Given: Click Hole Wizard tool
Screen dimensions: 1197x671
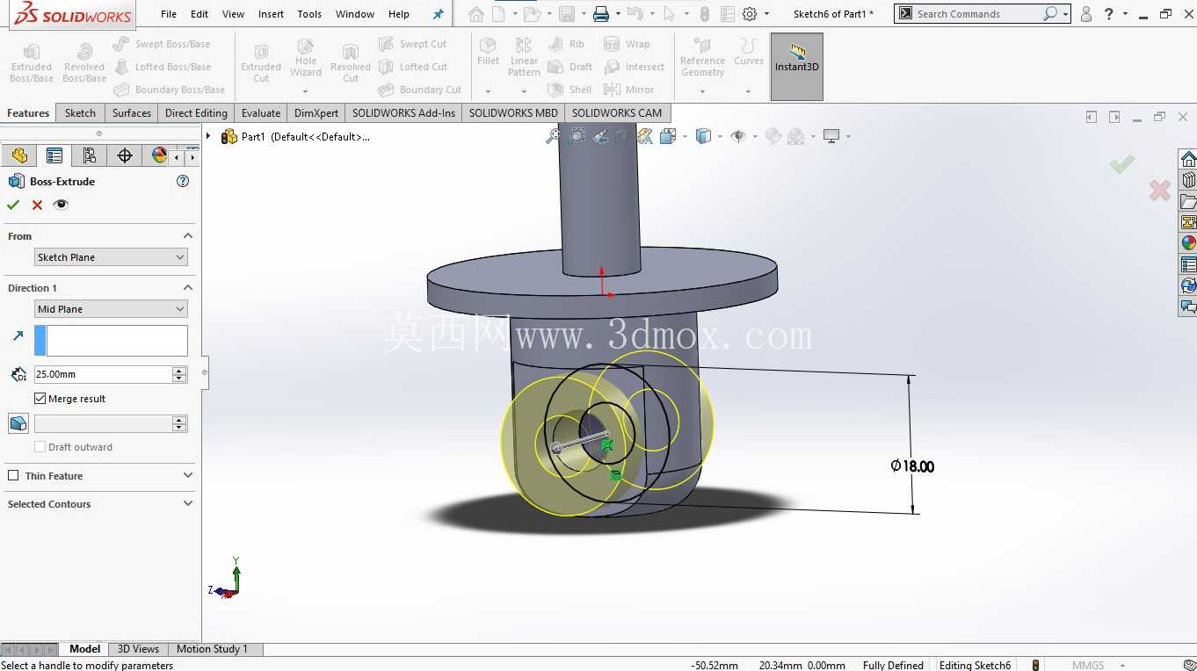Looking at the screenshot, I should point(306,57).
